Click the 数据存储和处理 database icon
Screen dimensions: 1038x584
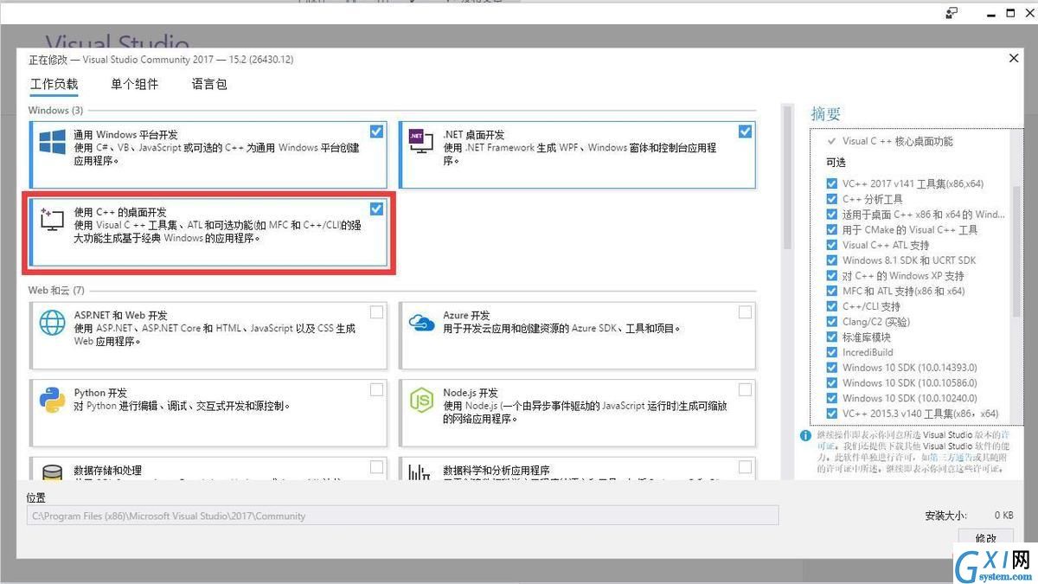click(x=52, y=473)
